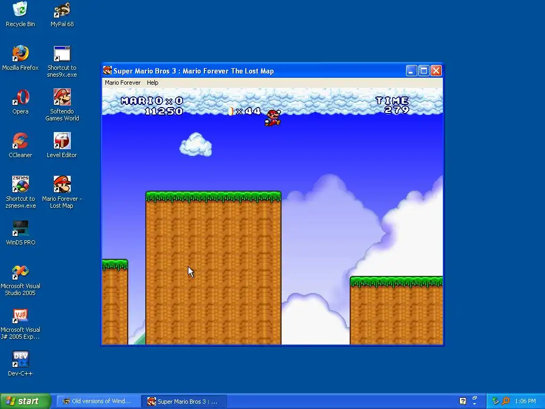Select the Level Editor shortcut
Image resolution: width=545 pixels, height=409 pixels.
pos(62,145)
